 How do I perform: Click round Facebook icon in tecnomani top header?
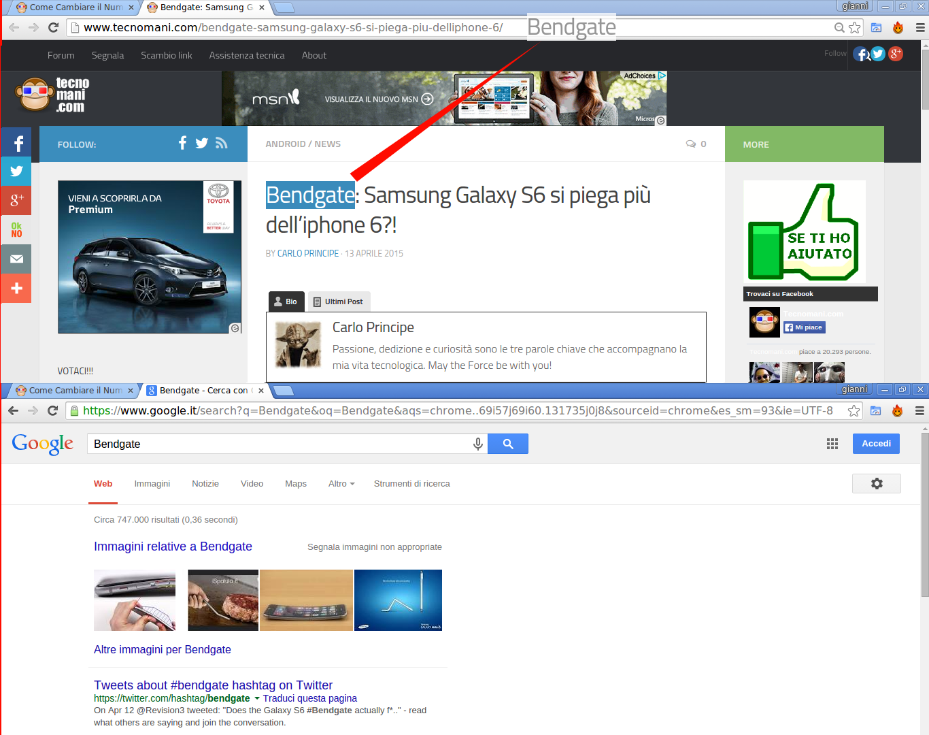pos(861,54)
